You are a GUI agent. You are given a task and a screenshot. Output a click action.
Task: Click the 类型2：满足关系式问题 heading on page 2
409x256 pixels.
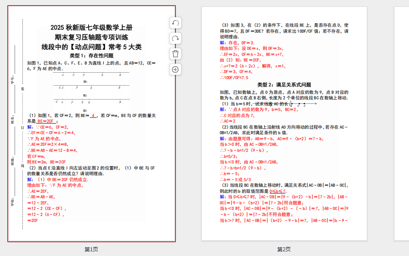[284, 85]
